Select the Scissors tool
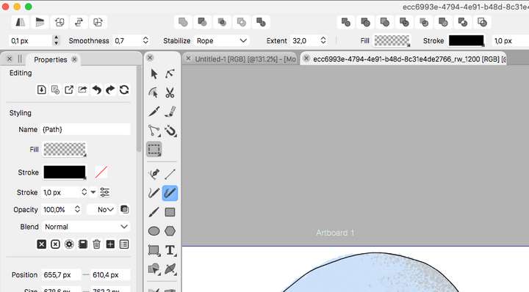Image resolution: width=529 pixels, height=292 pixels. click(x=170, y=92)
